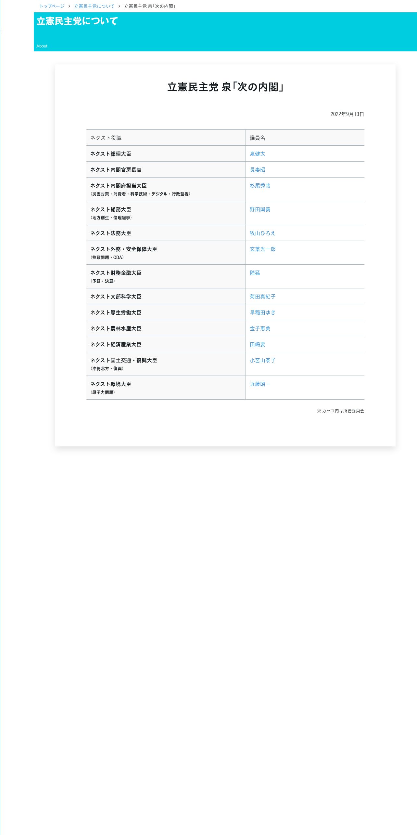Click the subtitle (地方創生・倫理選挙)

(x=111, y=218)
